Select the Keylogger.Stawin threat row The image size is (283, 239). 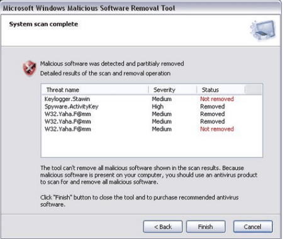tap(152, 99)
